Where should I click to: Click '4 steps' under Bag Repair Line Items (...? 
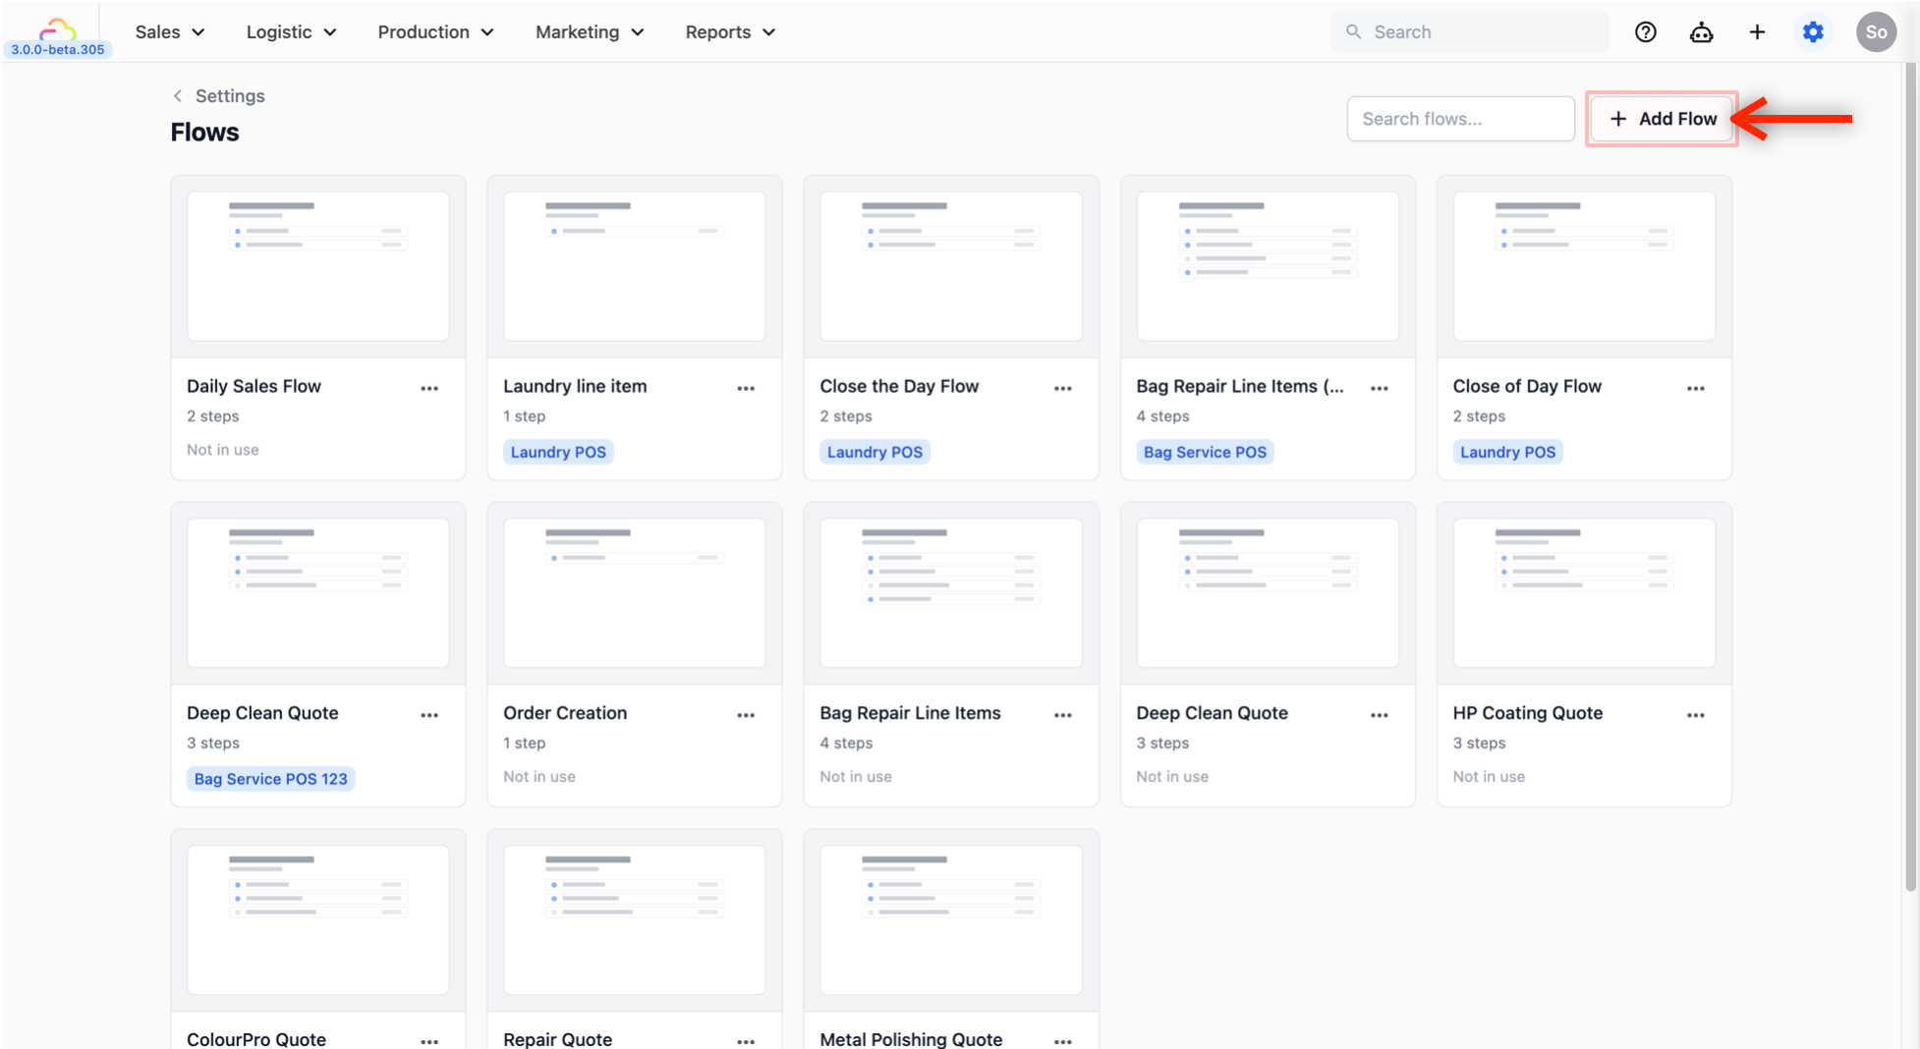coord(1162,416)
